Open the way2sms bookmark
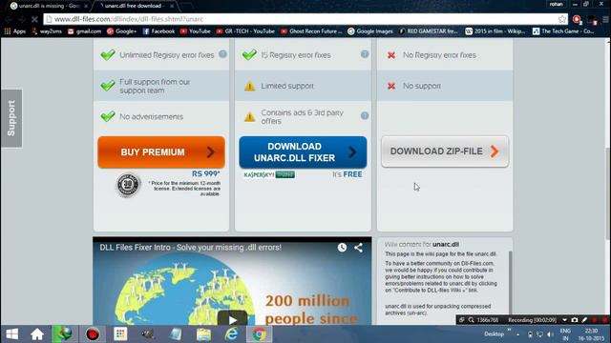This screenshot has height=343, width=611. pyautogui.click(x=47, y=31)
